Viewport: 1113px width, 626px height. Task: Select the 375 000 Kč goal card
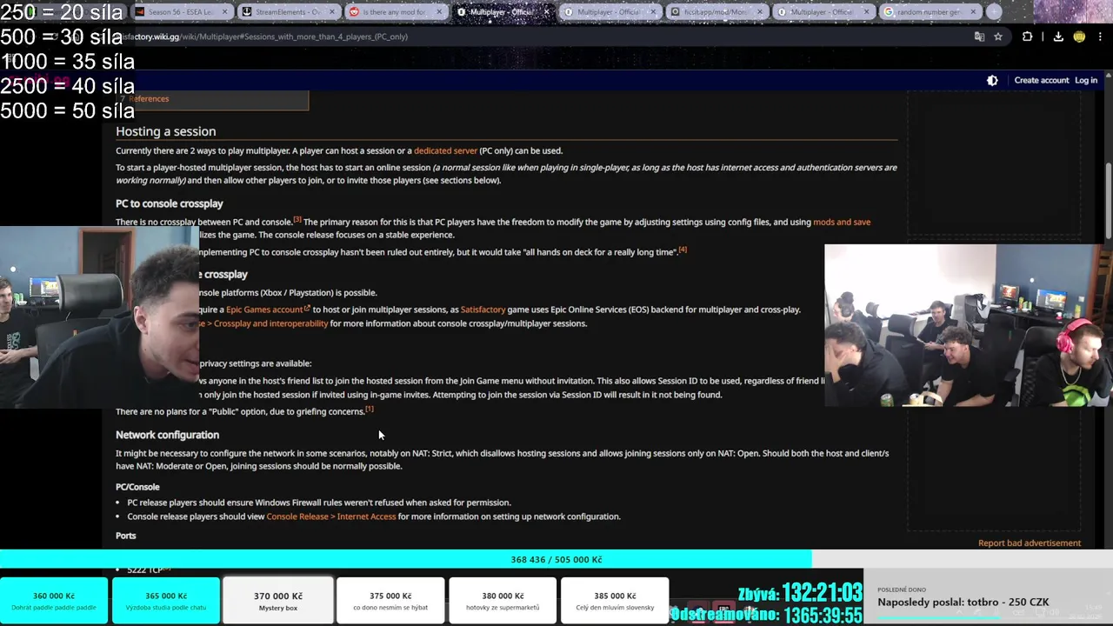tap(390, 600)
